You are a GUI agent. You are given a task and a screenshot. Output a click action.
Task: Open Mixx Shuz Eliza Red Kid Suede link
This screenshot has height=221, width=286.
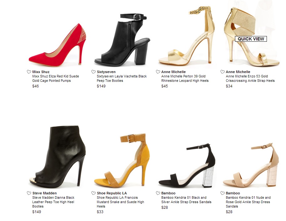(56, 78)
